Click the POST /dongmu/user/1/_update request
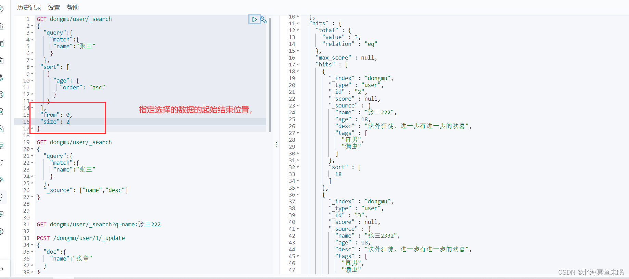 click(x=81, y=238)
